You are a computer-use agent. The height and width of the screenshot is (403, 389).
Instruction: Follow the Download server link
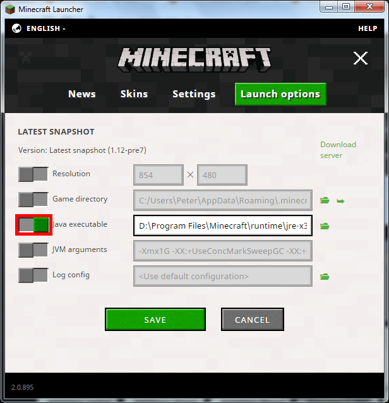click(x=338, y=150)
